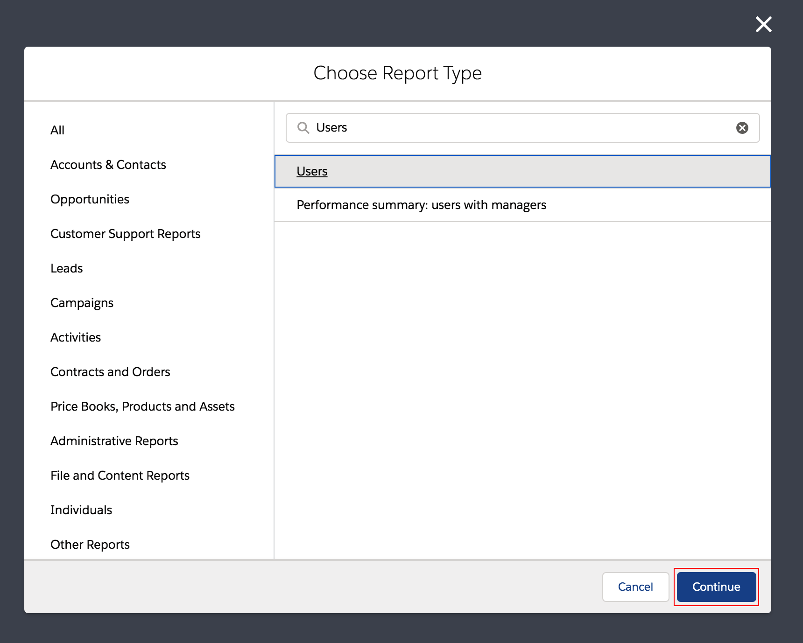The width and height of the screenshot is (803, 643).
Task: Select the Users report type
Action: [312, 171]
